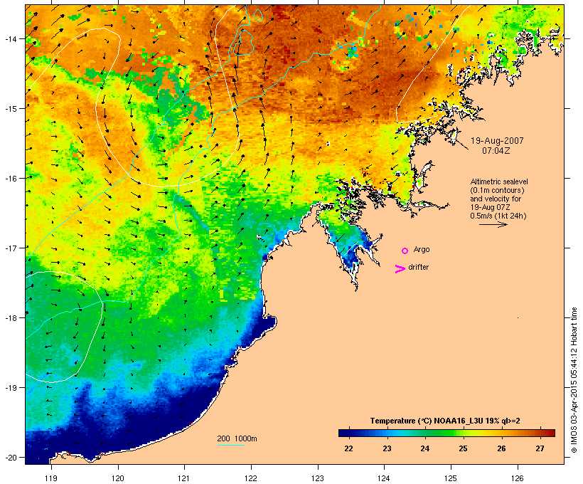Click the 'and velocity for' legend line

(x=496, y=199)
